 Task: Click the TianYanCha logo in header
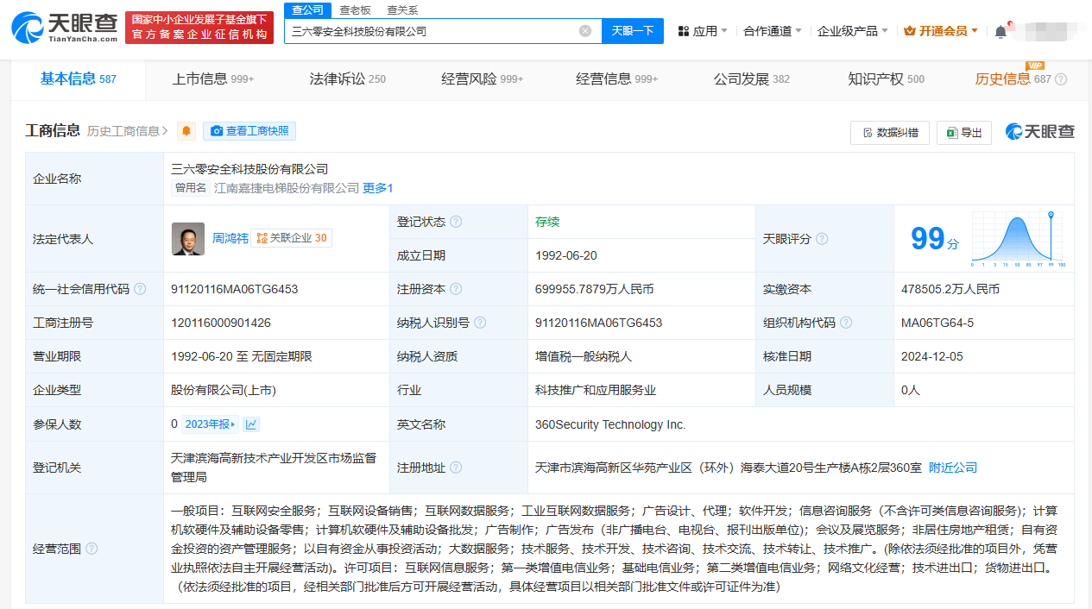coord(65,28)
